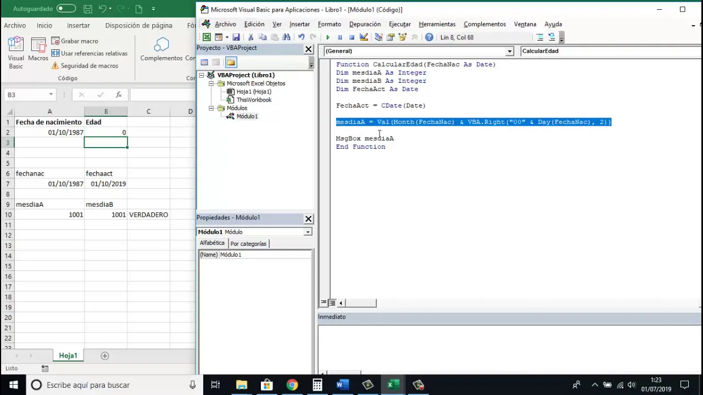Open Excel Disposición de página tab
The image size is (703, 395).
(x=138, y=25)
